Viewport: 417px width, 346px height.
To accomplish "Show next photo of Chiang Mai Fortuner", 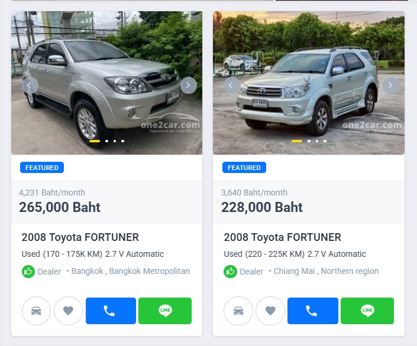I will click(390, 85).
